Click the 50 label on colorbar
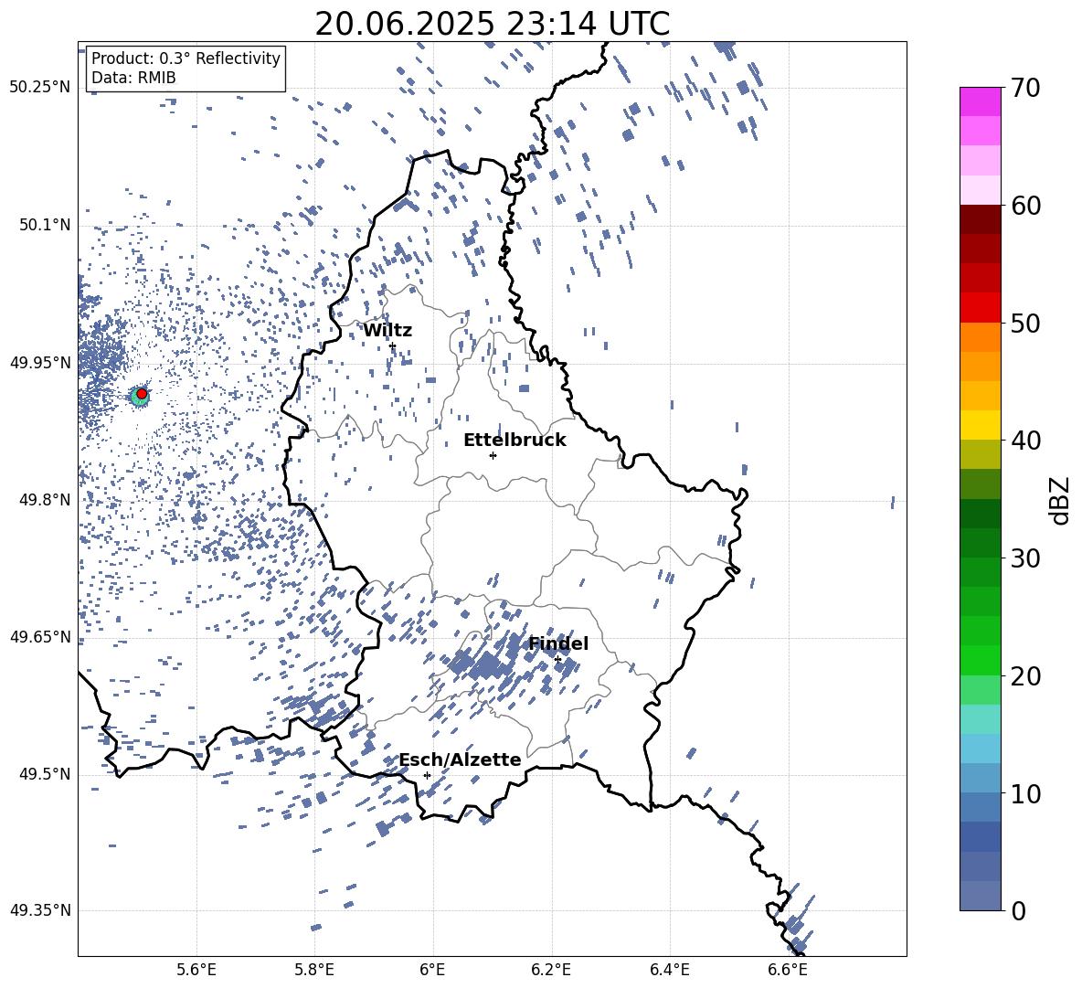 click(x=1026, y=324)
